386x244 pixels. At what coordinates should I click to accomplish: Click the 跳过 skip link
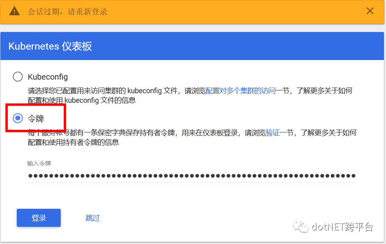93,218
